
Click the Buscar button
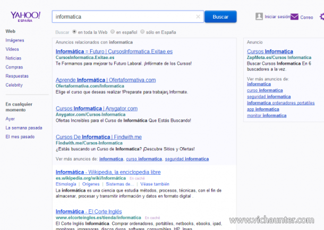click(x=220, y=16)
